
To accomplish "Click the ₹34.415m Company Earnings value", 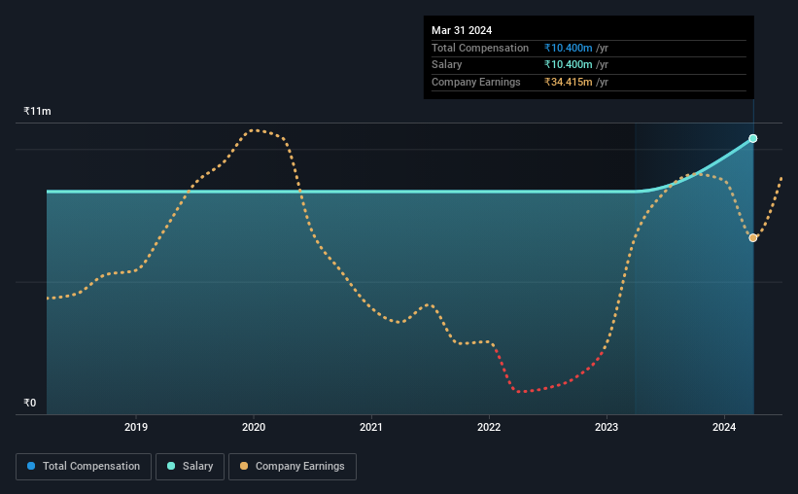I will click(568, 82).
